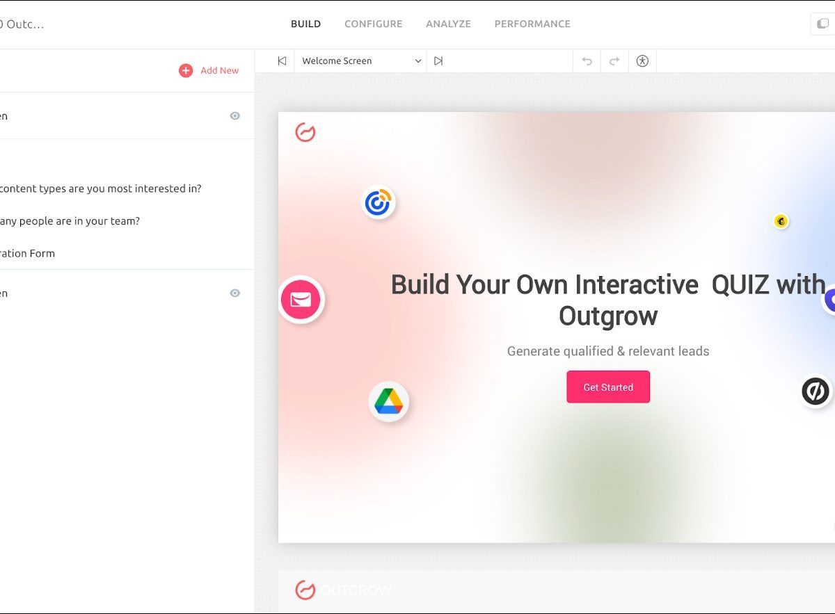Screen dimensions: 835x614
Task: Open the Welcome Screen dropdown
Action: pos(360,61)
